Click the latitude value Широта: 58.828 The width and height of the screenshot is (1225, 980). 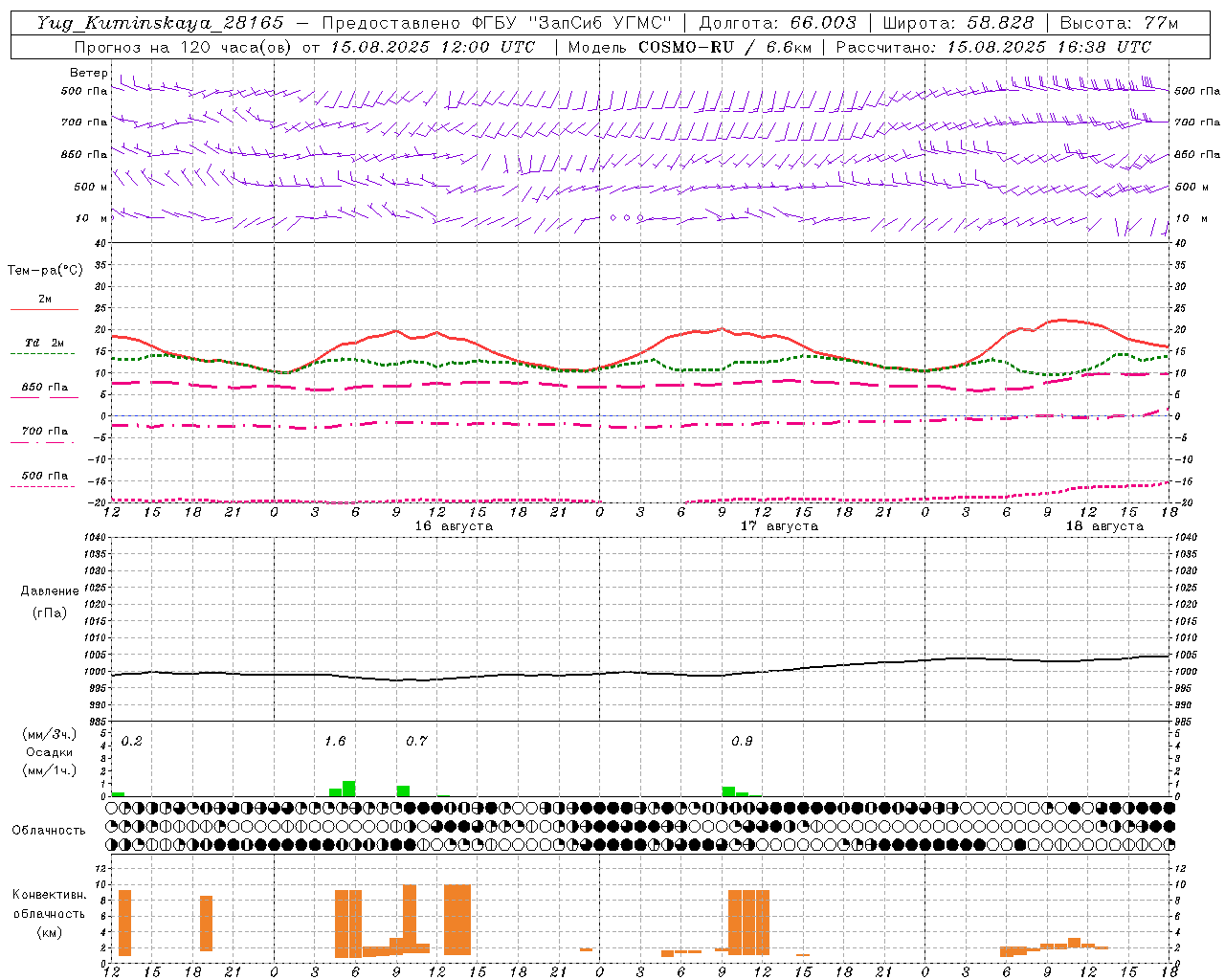pyautogui.click(x=958, y=23)
